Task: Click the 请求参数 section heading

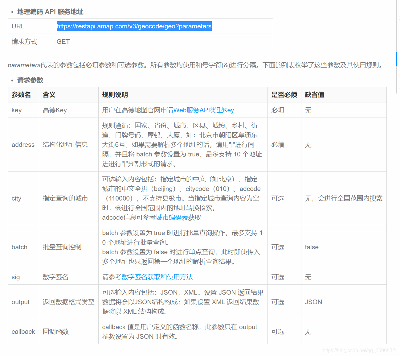Action: 30,80
